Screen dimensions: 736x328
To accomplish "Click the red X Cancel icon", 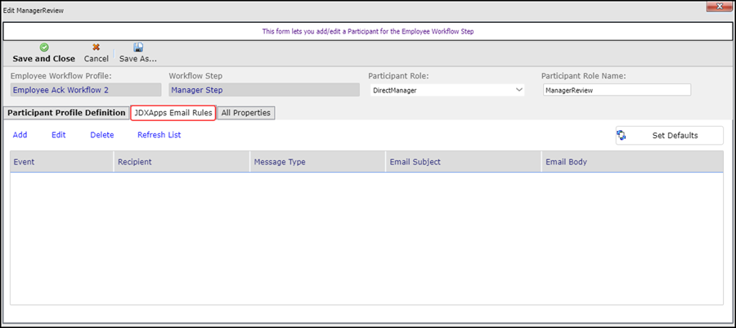I will [x=96, y=47].
